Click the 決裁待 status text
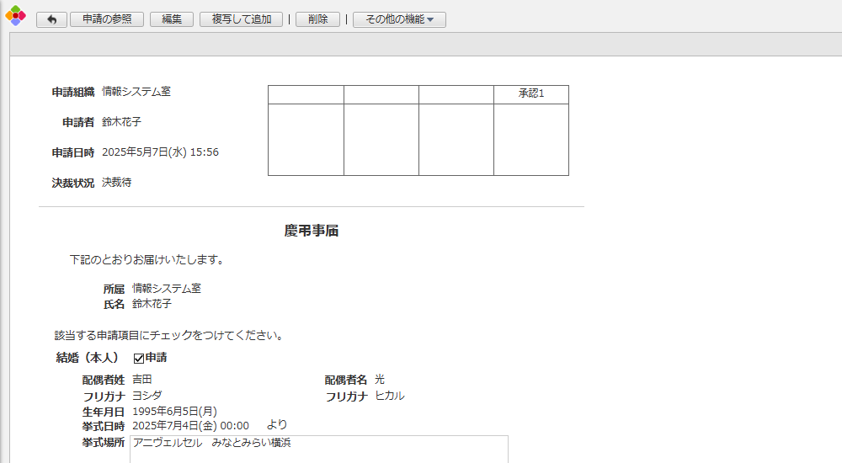 (116, 183)
